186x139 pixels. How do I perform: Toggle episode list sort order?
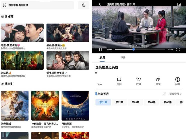click(164, 94)
